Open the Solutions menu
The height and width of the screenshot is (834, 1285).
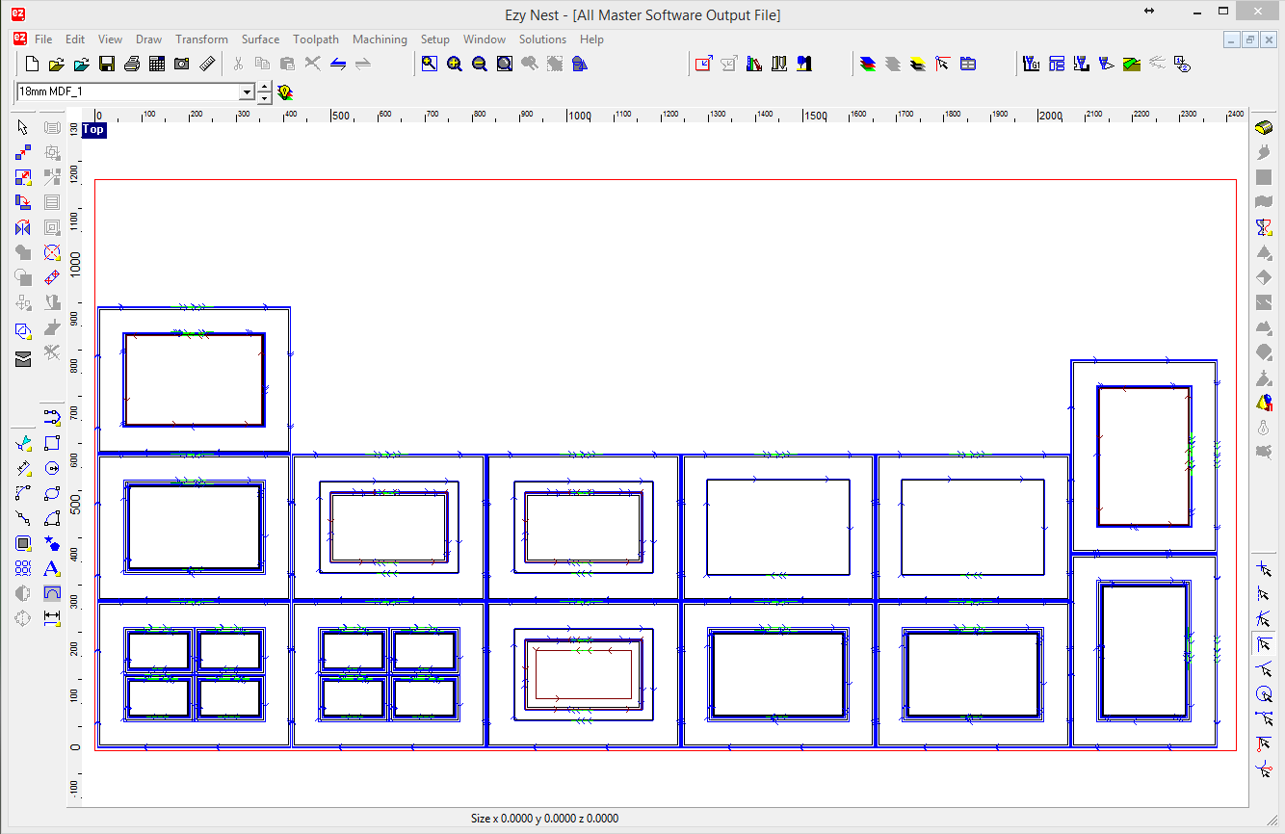pyautogui.click(x=542, y=39)
